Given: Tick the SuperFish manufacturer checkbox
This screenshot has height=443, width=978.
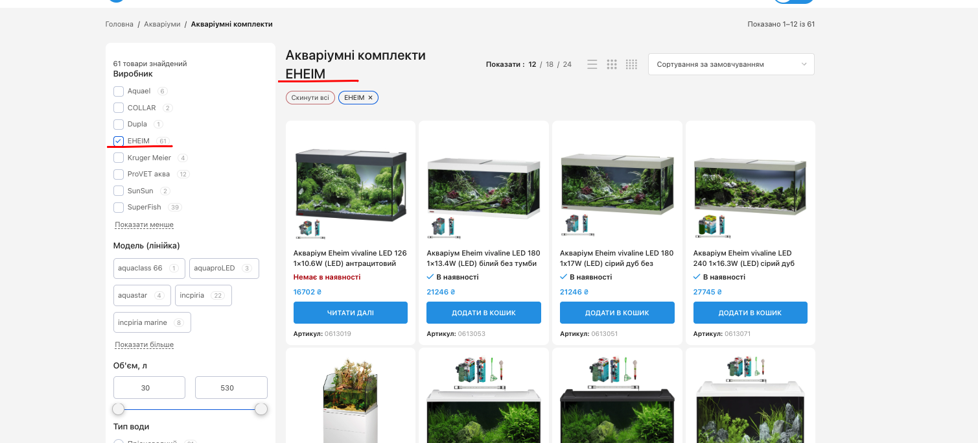Looking at the screenshot, I should 119,208.
